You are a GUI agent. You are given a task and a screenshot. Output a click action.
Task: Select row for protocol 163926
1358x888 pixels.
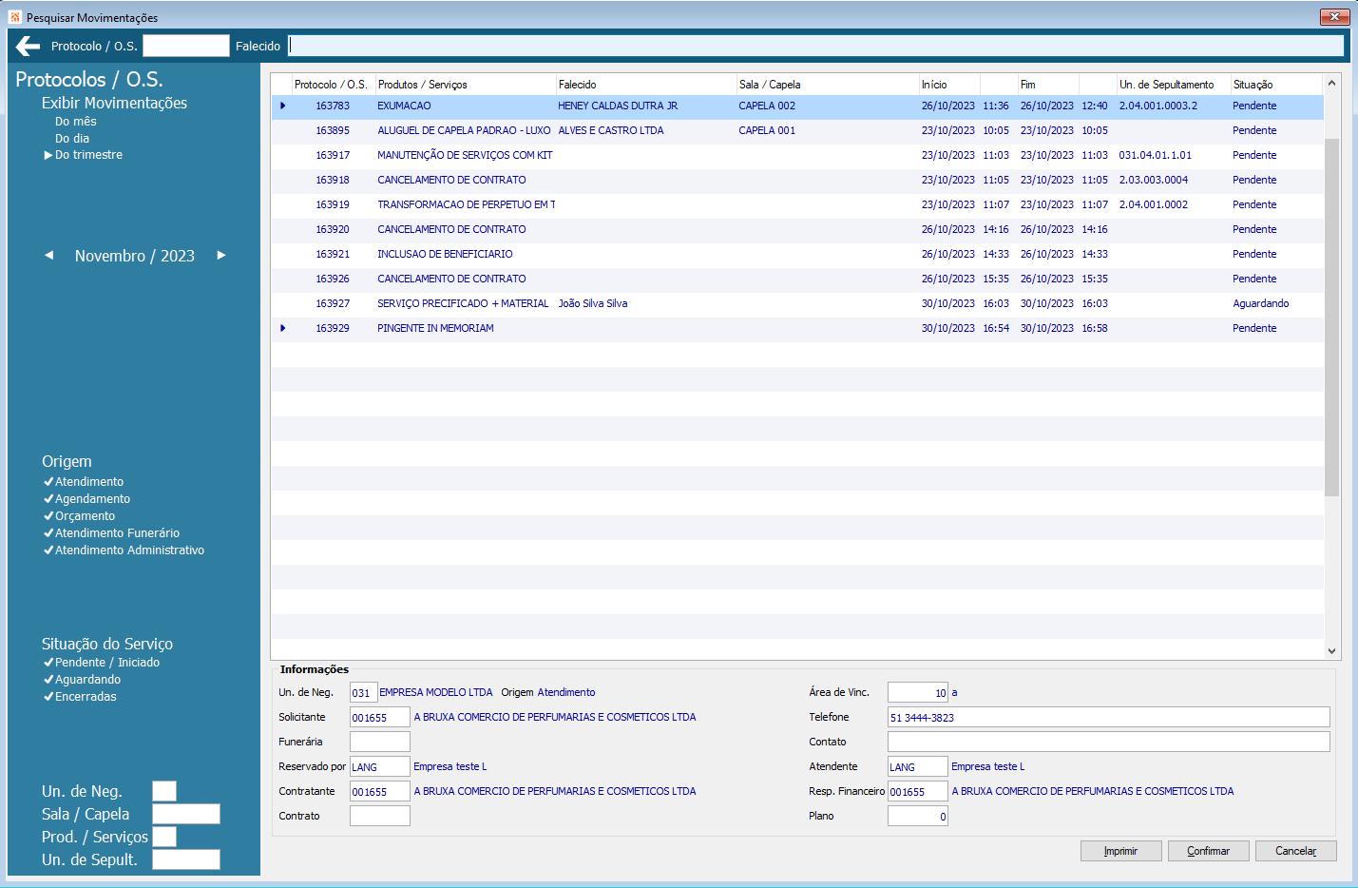tap(797, 279)
